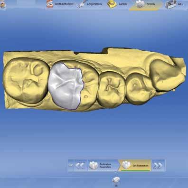Select the Edit Restoration step
The height and width of the screenshot is (188, 188).
pos(135,166)
